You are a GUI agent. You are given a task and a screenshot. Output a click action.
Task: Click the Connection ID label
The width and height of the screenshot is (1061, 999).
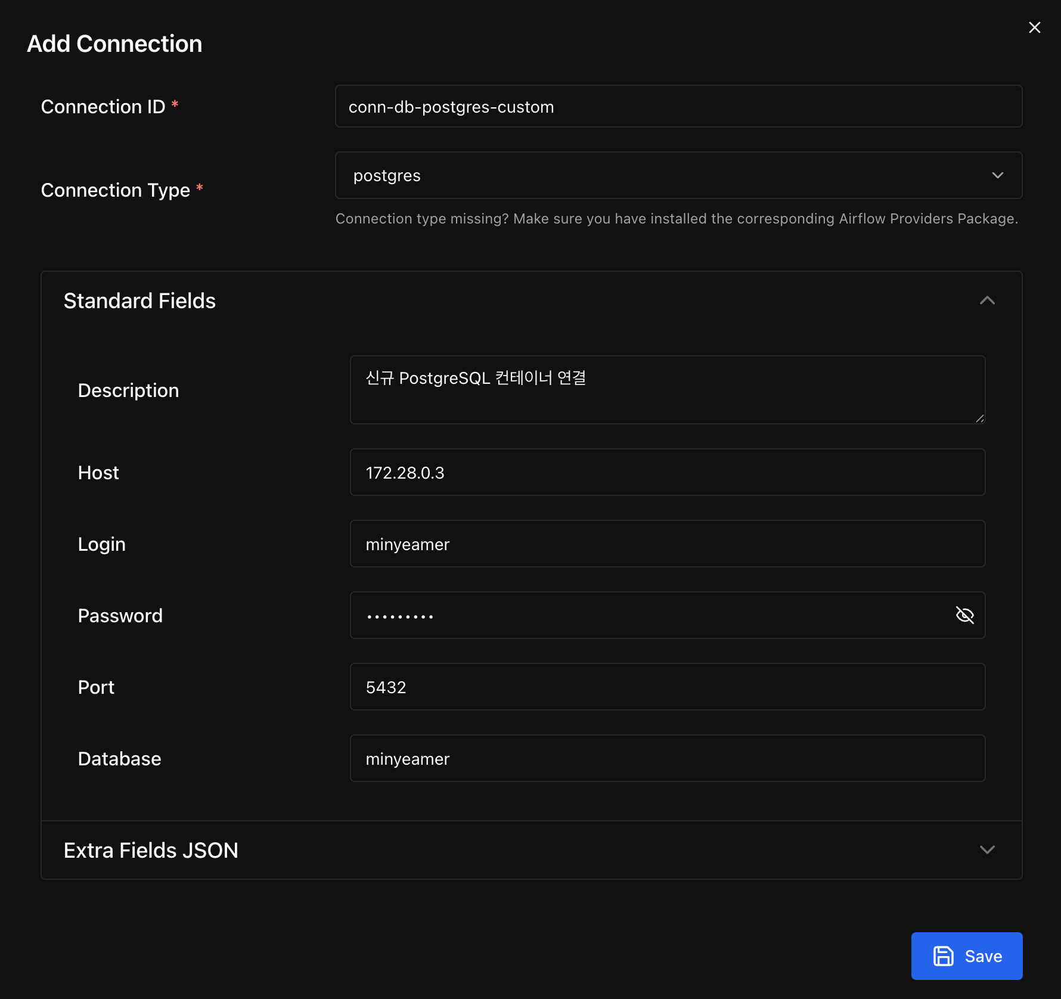103,107
